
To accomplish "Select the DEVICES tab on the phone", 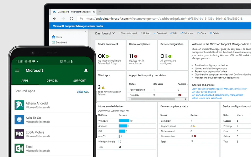I will tap(52, 81).
